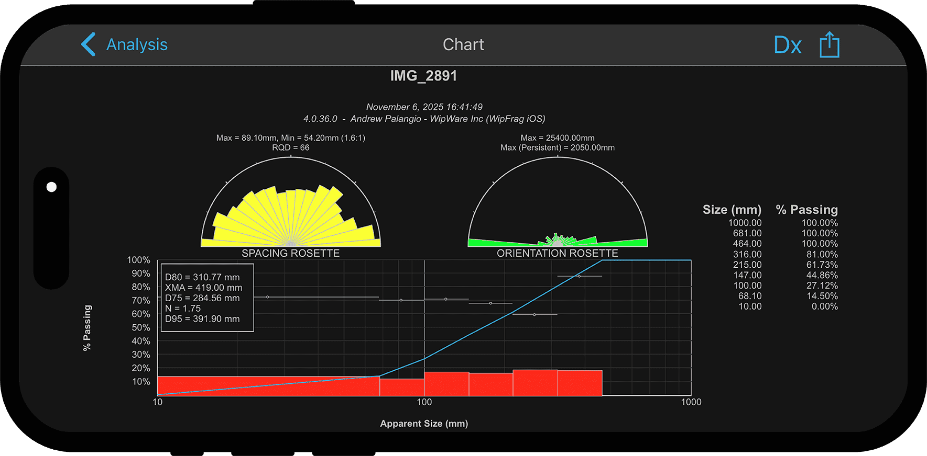Tap the share export icon
The image size is (927, 456).
[x=829, y=45]
